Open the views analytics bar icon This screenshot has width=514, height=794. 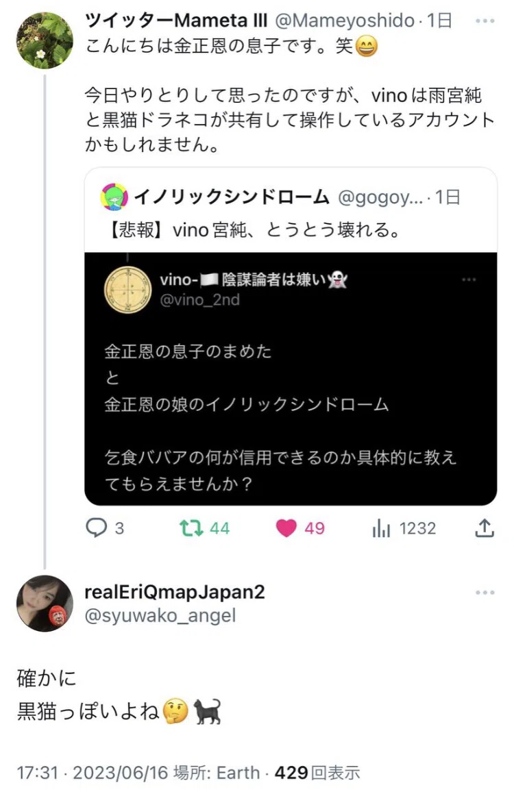[x=381, y=528]
